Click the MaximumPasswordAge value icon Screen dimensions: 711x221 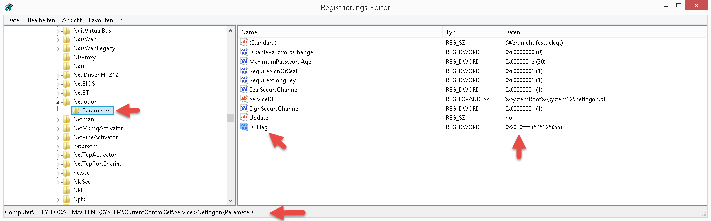244,62
